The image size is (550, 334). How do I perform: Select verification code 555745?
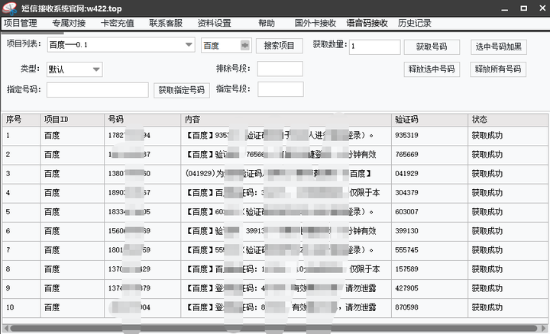406,250
